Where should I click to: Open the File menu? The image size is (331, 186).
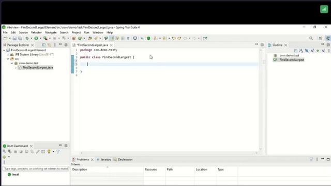(5, 33)
